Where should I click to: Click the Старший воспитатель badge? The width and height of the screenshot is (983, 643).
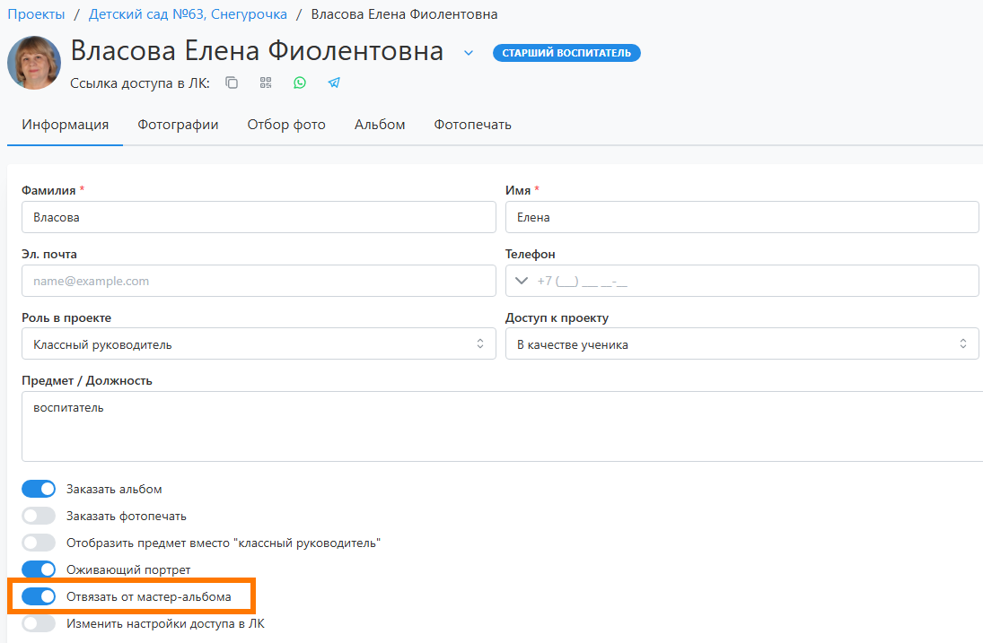click(566, 53)
